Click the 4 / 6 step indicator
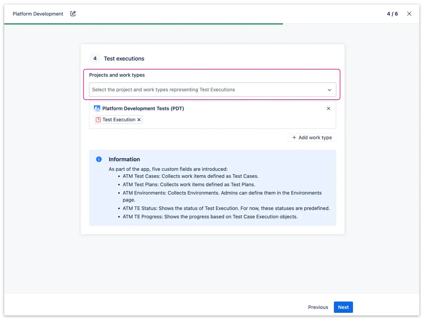This screenshot has height=321, width=426. point(392,14)
